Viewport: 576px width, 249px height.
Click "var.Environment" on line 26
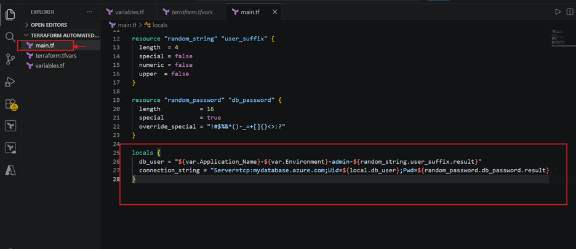297,161
